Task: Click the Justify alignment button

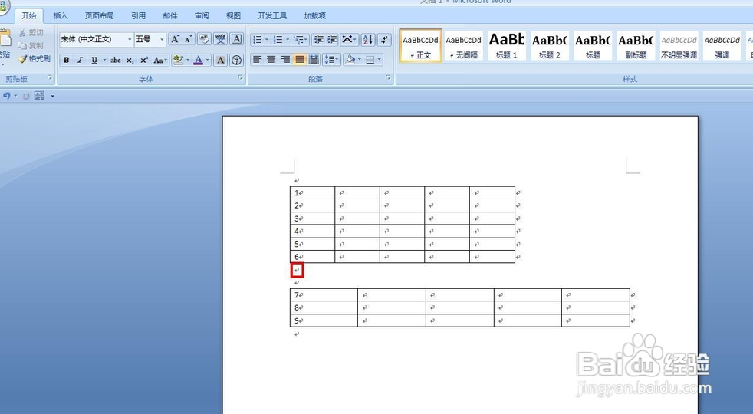Action: click(x=300, y=60)
